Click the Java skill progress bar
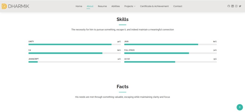The height and width of the screenshot is (112, 245). 171,44
